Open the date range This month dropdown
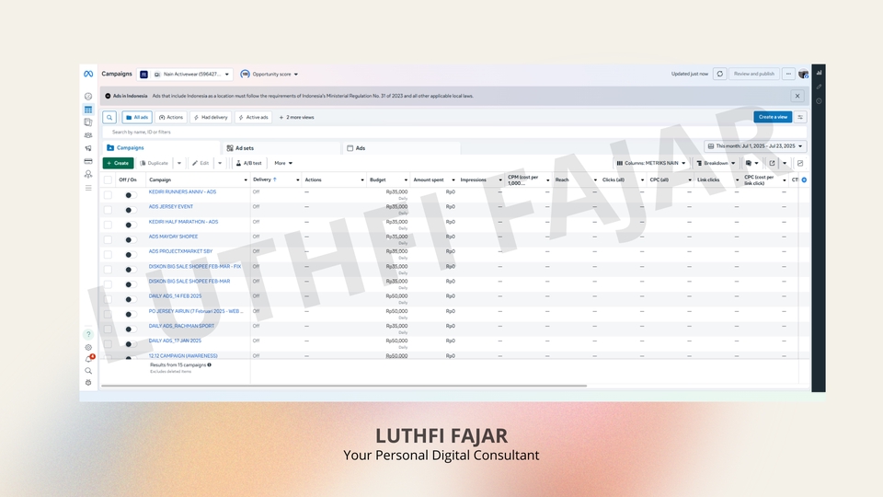This screenshot has width=883, height=497. [755, 146]
